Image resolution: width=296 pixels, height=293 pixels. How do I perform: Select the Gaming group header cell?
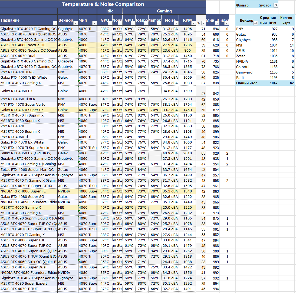(164, 11)
